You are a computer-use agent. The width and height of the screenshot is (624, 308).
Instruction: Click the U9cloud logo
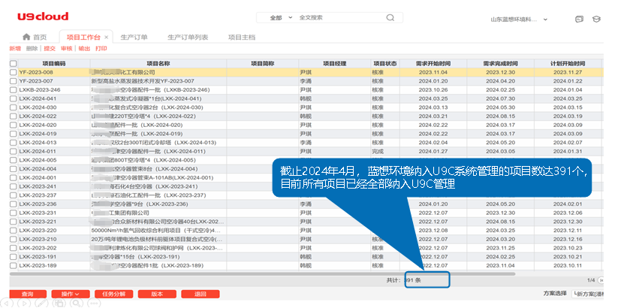tap(43, 17)
